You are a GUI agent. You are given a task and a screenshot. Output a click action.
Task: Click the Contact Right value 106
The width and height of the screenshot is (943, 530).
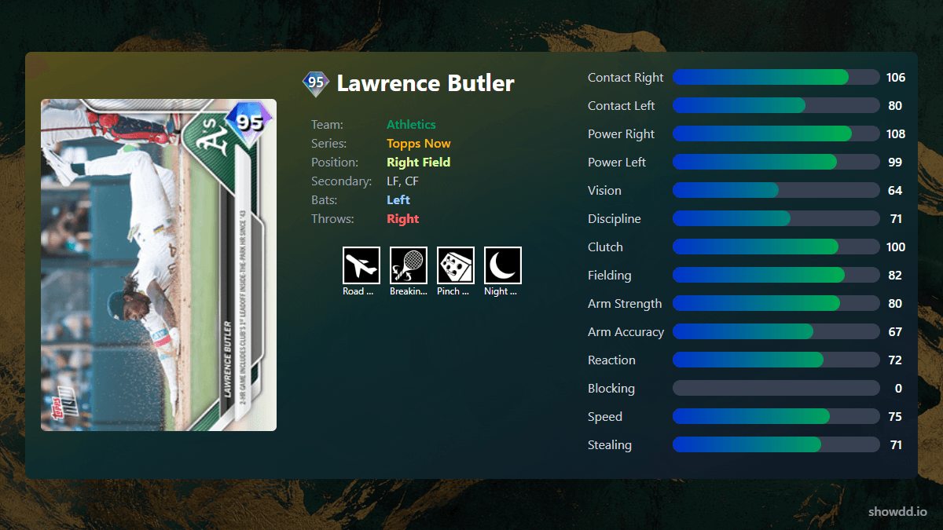click(x=896, y=77)
